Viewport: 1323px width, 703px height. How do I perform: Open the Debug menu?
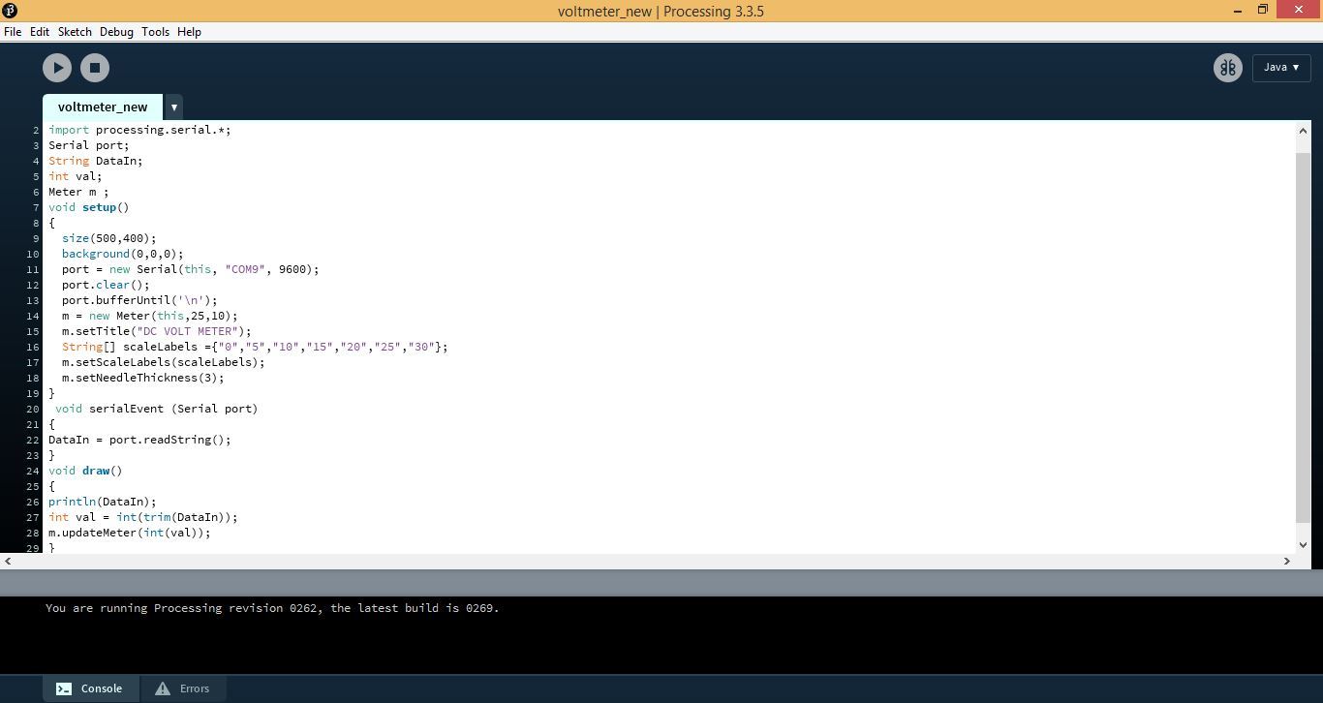(x=116, y=32)
